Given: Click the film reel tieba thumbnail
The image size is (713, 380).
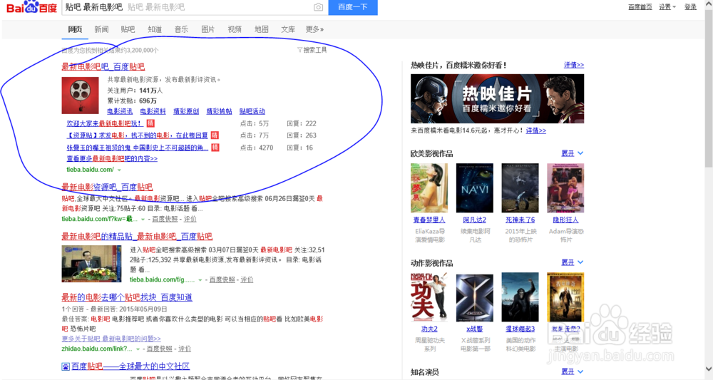Looking at the screenshot, I should [x=80, y=96].
